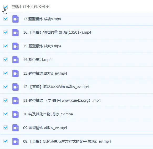Image resolution: width=153 pixels, height=149 pixels.
Task: Open file name 13.题型精炼 成功s_ev.mp4
Action: click(45, 73)
